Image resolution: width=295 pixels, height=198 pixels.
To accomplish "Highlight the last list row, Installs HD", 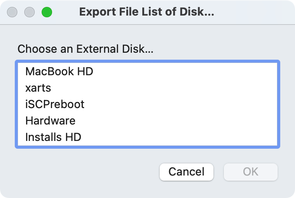I will tap(147, 137).
